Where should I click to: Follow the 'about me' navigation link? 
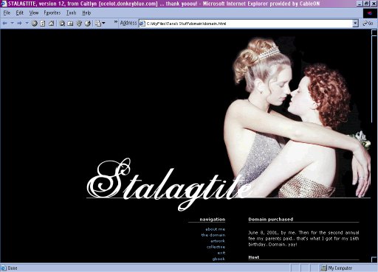(x=215, y=229)
